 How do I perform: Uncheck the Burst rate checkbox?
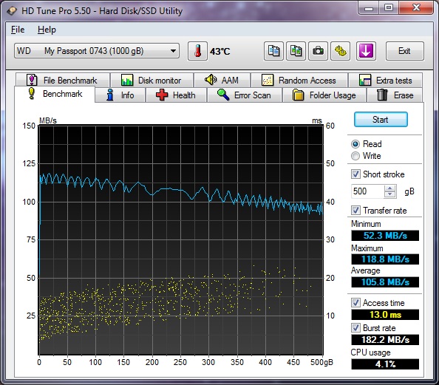pyautogui.click(x=355, y=327)
